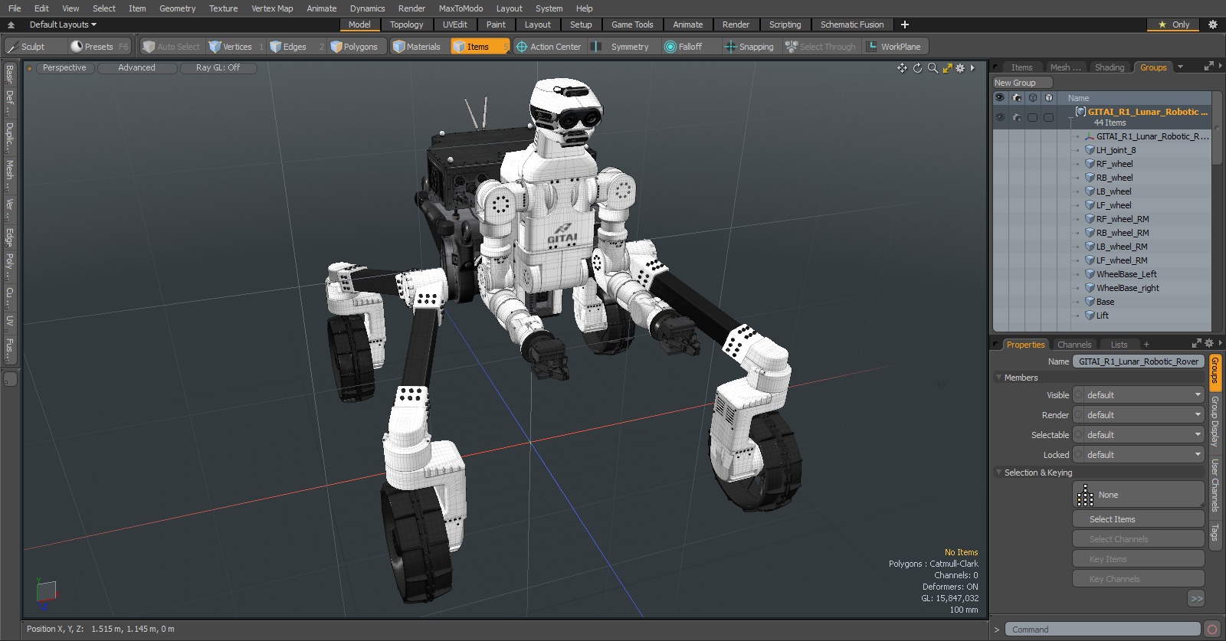Open the Visible dropdown
Screen dimensions: 1226x641
point(1139,395)
